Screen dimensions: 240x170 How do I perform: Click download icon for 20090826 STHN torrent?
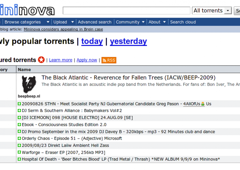(19, 104)
